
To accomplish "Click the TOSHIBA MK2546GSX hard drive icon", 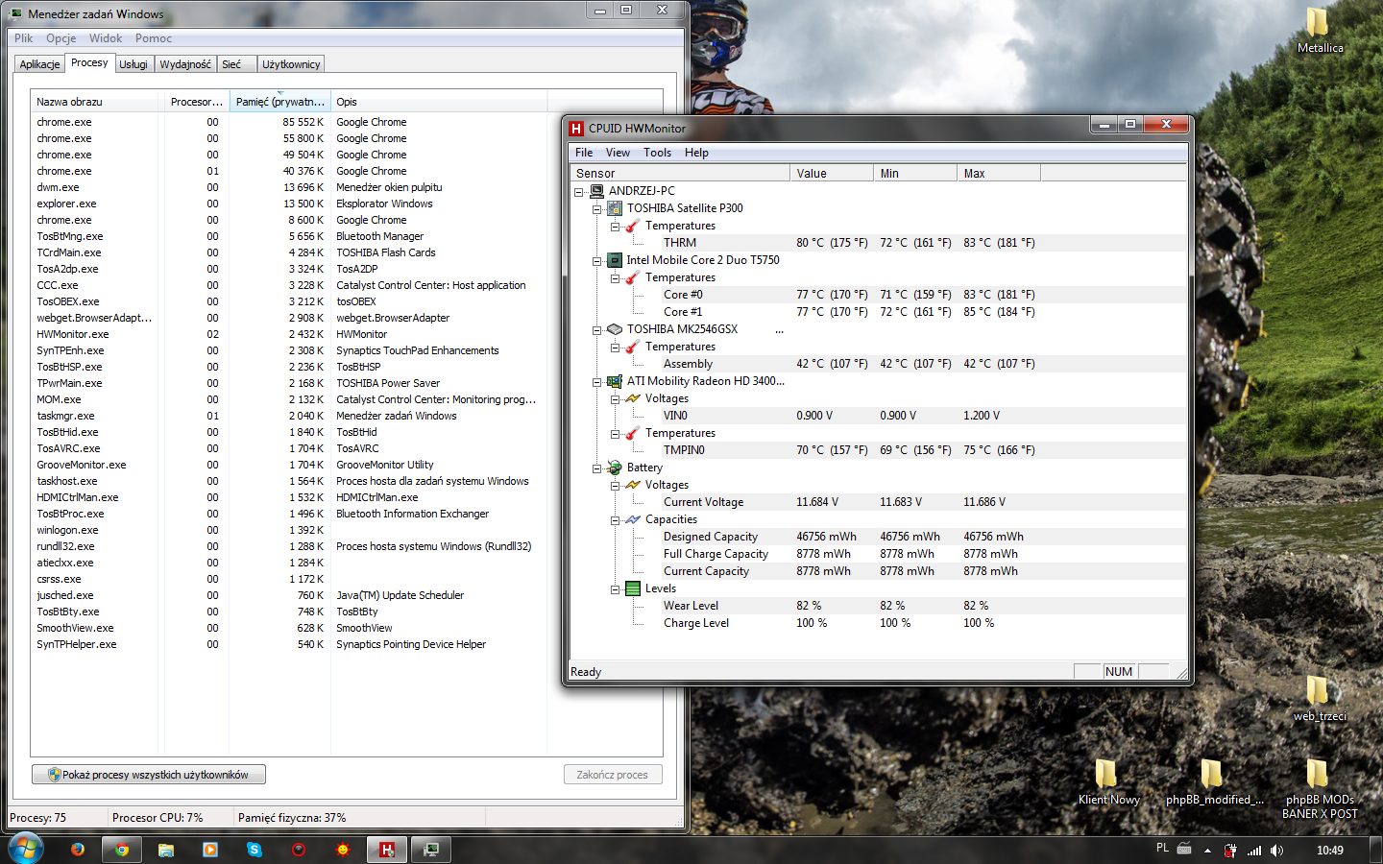I will tap(616, 329).
